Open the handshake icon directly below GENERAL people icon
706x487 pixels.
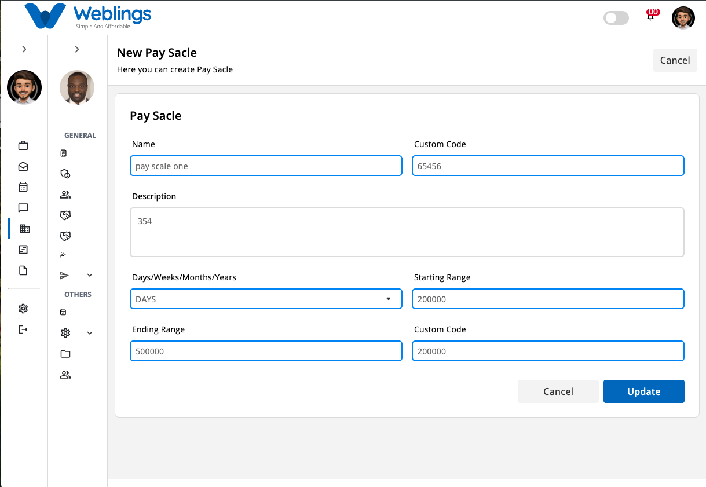tap(65, 215)
